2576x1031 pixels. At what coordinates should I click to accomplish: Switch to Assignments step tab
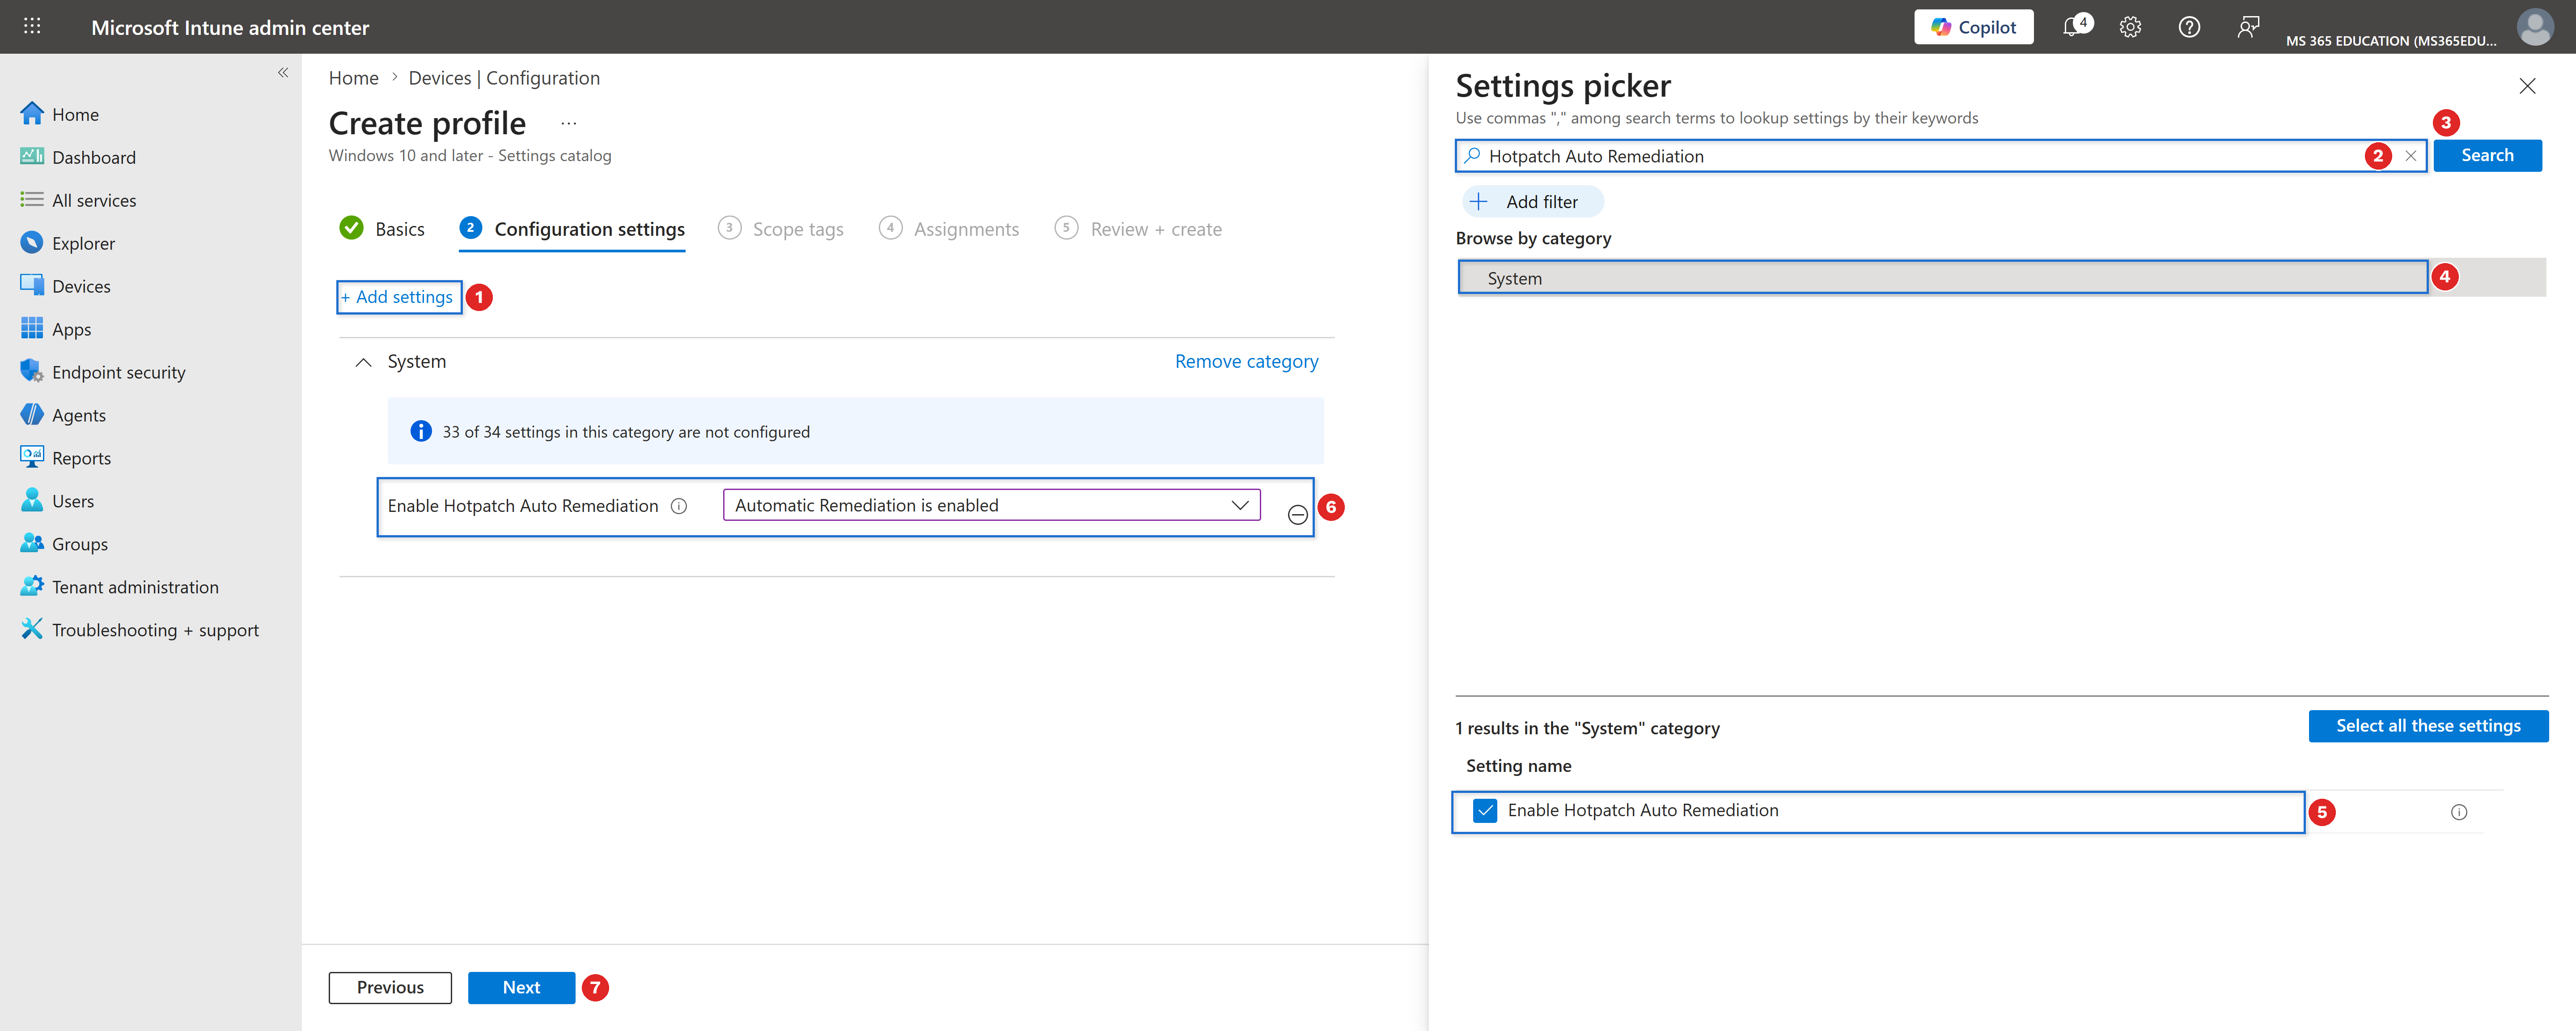(949, 229)
